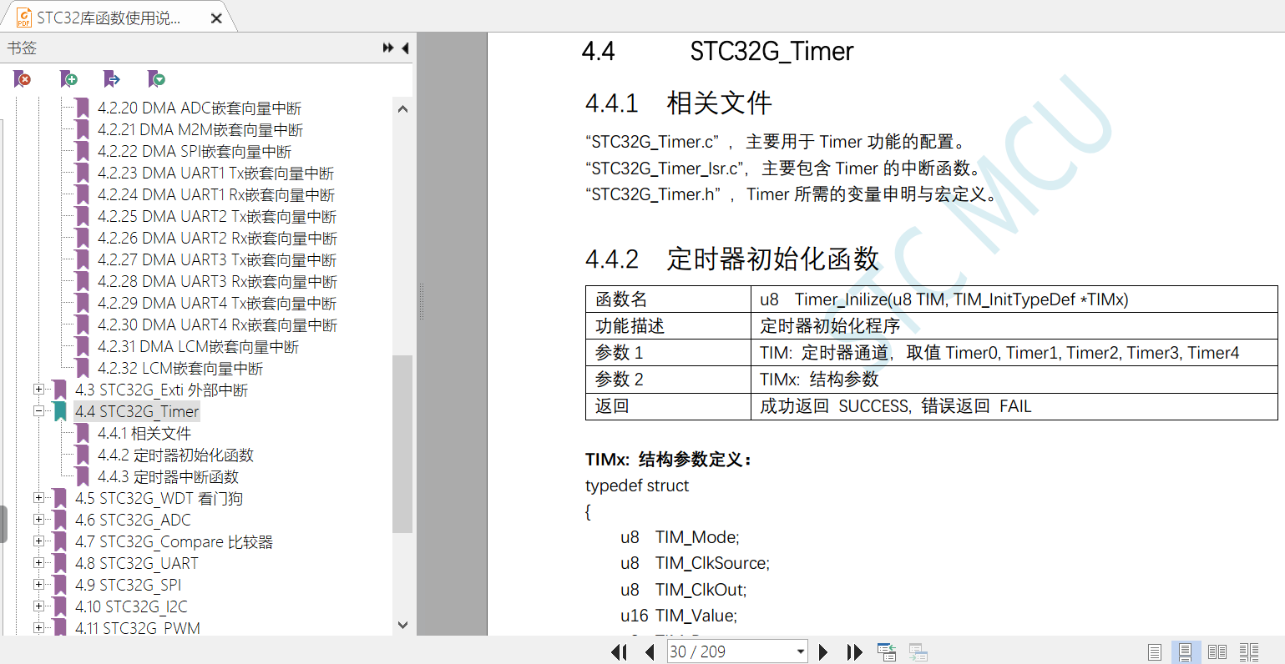Screen dimensions: 1285x664
Task: Click bookmark icon of 4.4 STC32G_Timer
Action: pos(60,411)
